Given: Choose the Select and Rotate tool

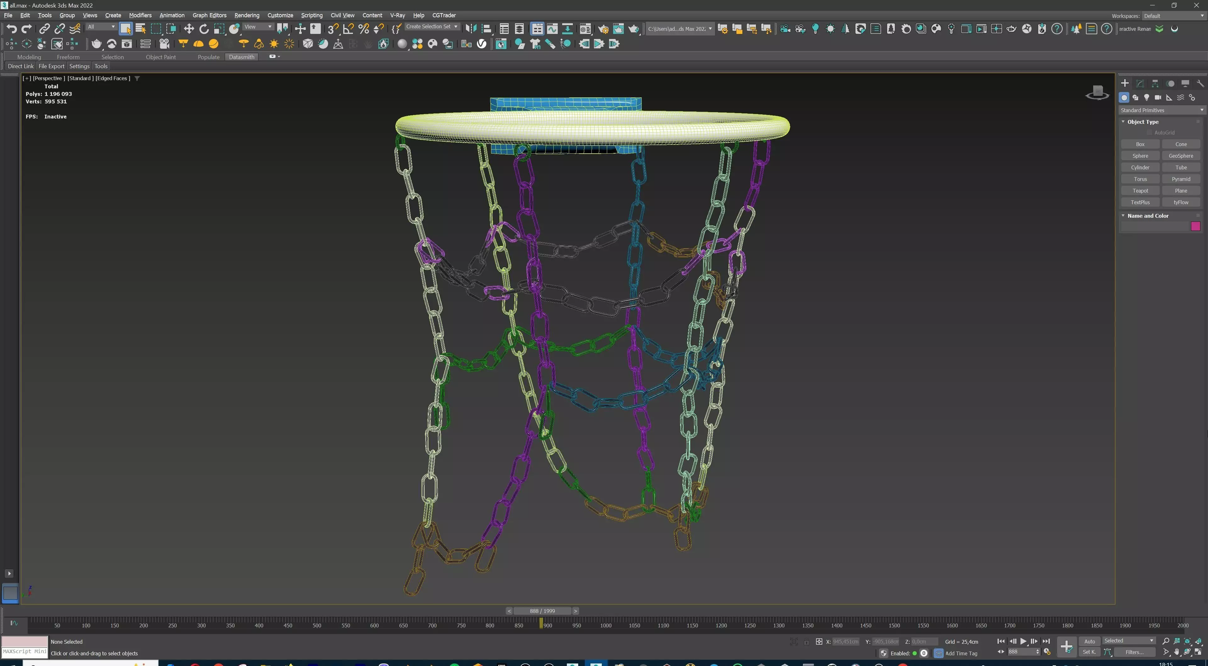Looking at the screenshot, I should click(x=204, y=29).
